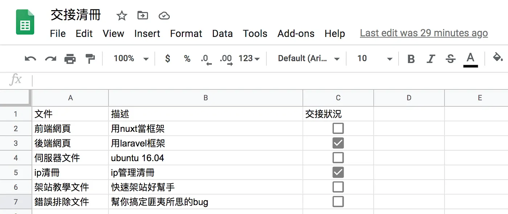508x214 pixels.
Task: Select the cell 伺服器文件
Action: 70,158
